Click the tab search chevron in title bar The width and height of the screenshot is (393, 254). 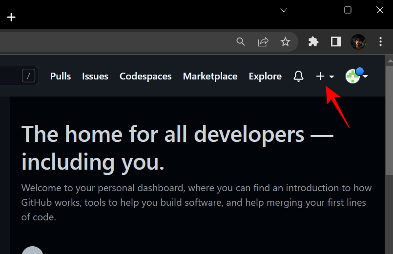pyautogui.click(x=284, y=10)
